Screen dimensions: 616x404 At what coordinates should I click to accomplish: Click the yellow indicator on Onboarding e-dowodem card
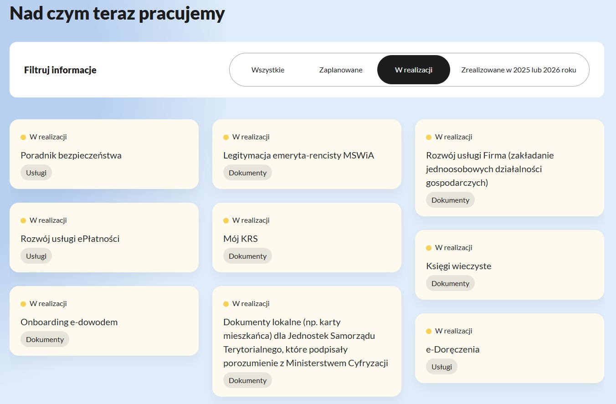point(23,303)
